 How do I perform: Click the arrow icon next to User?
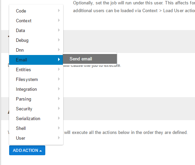(x=59, y=138)
